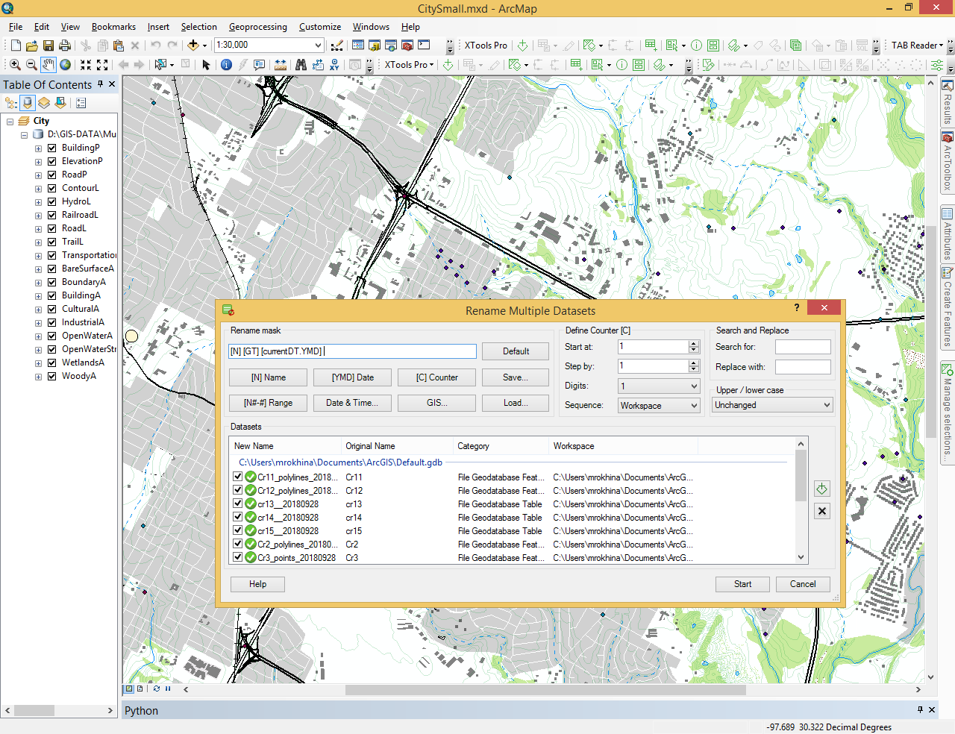The width and height of the screenshot is (955, 734).
Task: Click the Load... button
Action: pyautogui.click(x=516, y=403)
